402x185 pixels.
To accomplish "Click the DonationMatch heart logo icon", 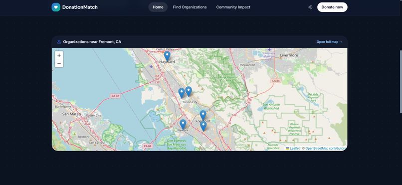I will 56,7.
